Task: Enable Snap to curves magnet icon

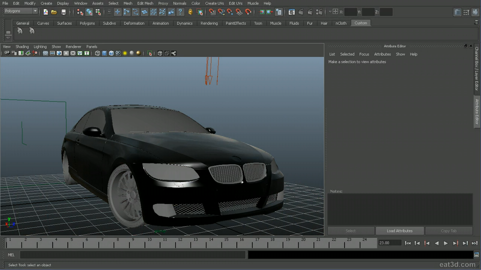Action: [221, 12]
